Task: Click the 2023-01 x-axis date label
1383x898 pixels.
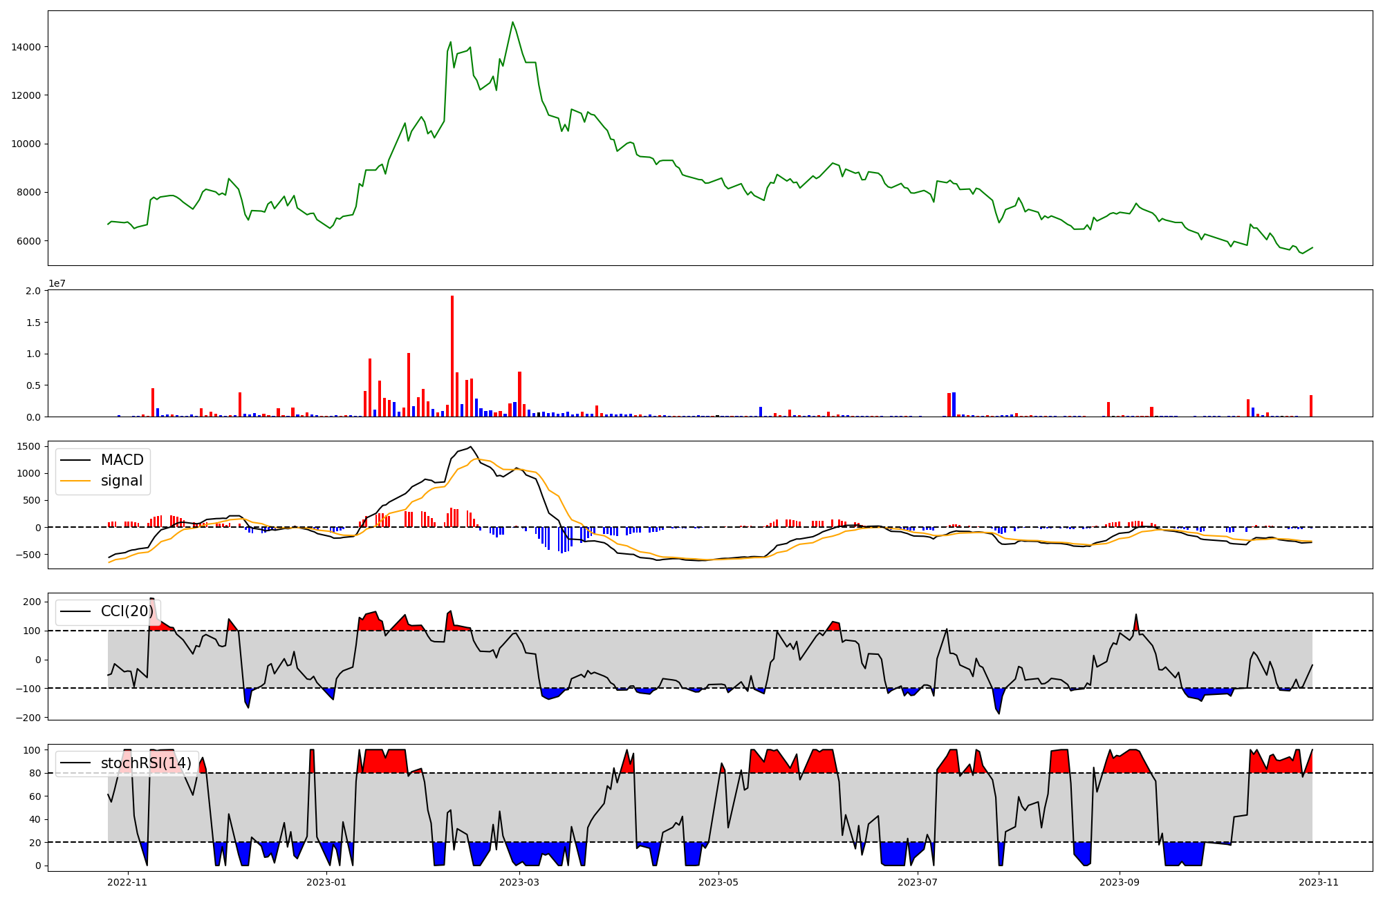Action: [x=326, y=881]
